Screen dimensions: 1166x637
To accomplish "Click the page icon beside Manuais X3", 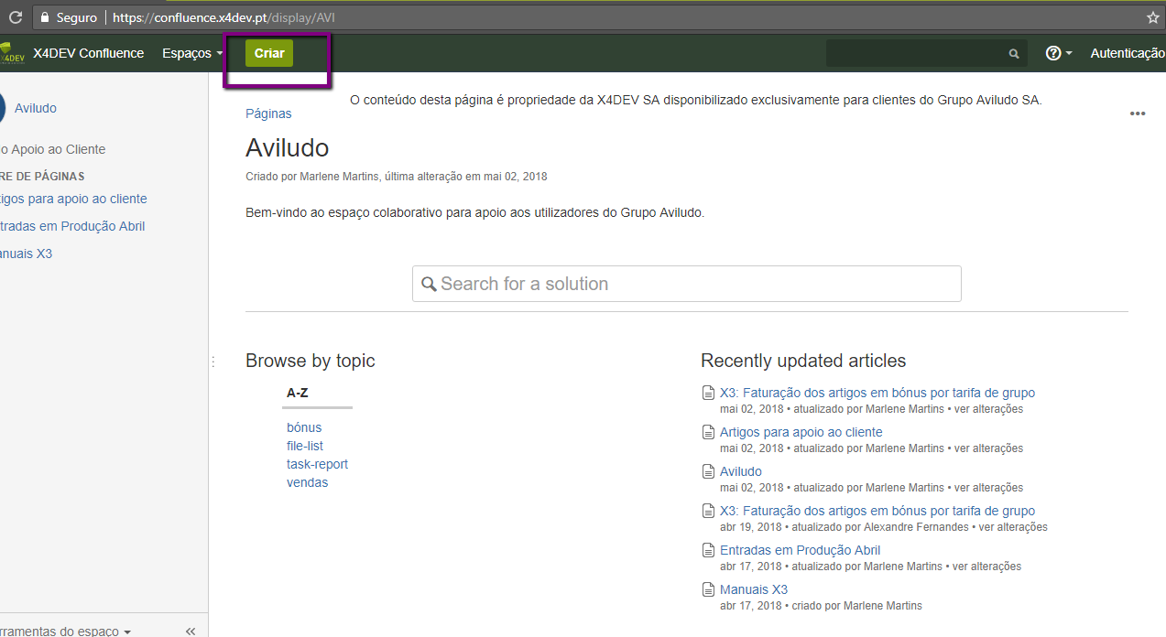I will click(707, 589).
